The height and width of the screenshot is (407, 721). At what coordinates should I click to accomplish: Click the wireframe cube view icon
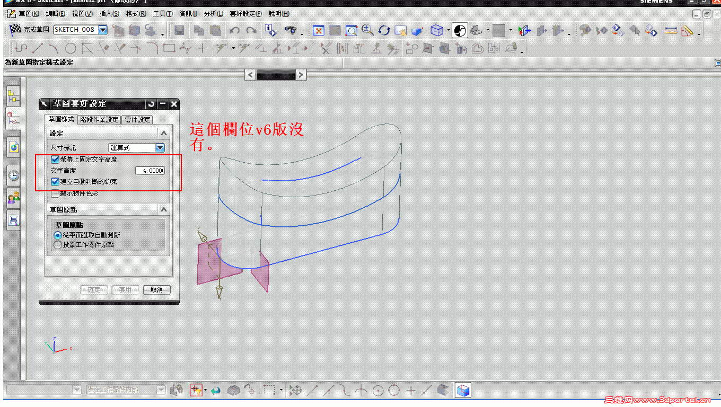[437, 30]
